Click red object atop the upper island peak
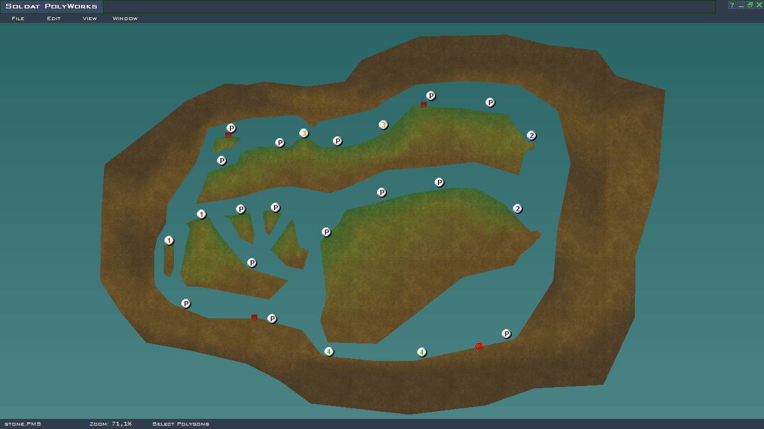 tap(423, 104)
